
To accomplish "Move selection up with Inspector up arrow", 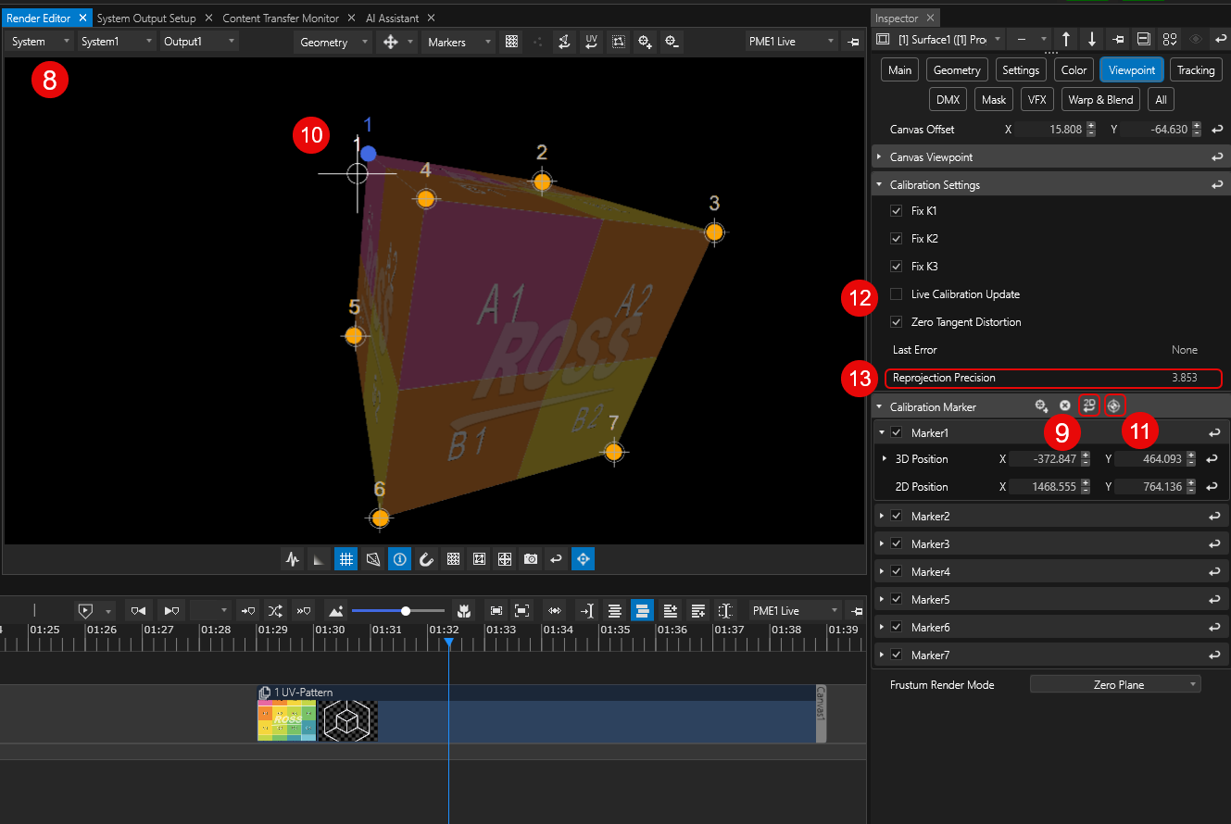I will tap(1066, 39).
